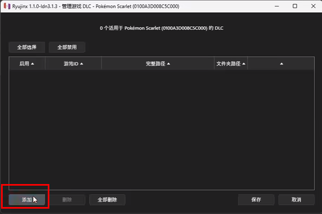The image size is (322, 214).
Task: Sort by the 游戏ID column header
Action: [x=74, y=64]
